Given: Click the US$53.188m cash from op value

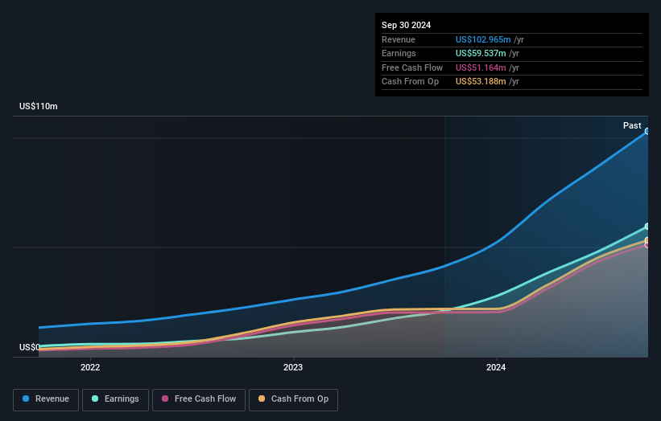Looking at the screenshot, I should point(481,82).
